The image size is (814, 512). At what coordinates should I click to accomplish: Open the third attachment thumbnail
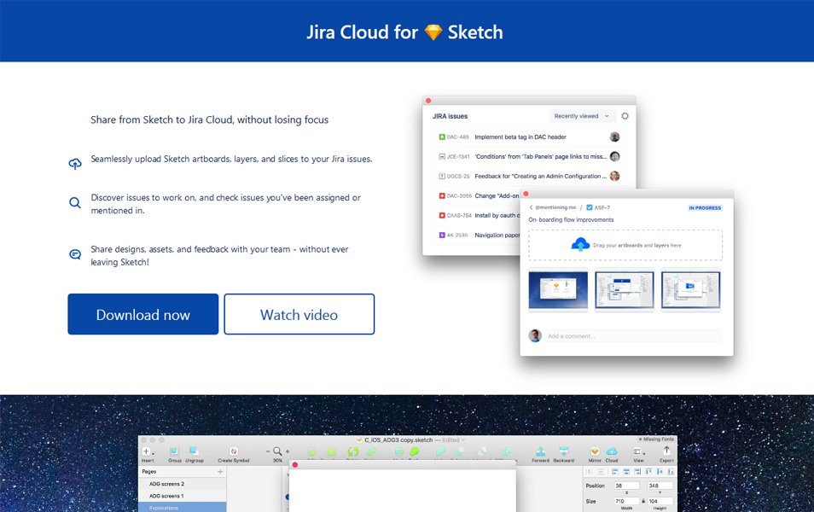coord(690,290)
